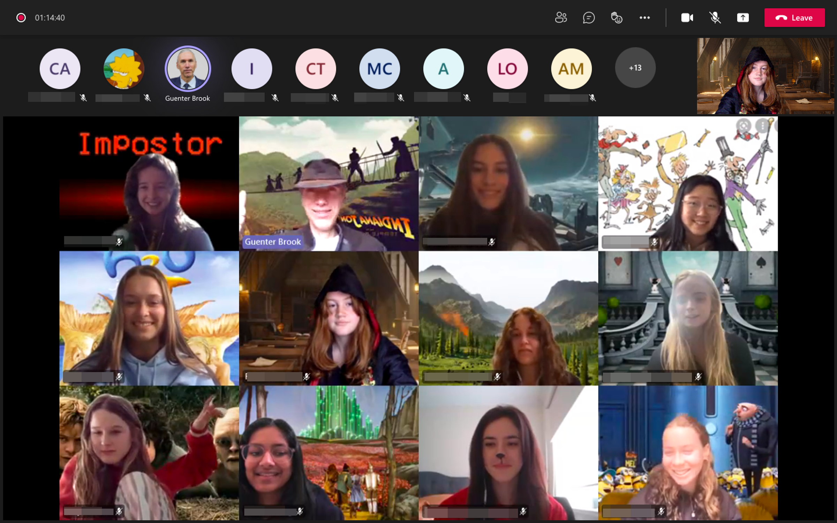Screen dimensions: 837x523
Task: Click muted mic icon on Gollum tile
Action: [x=119, y=511]
